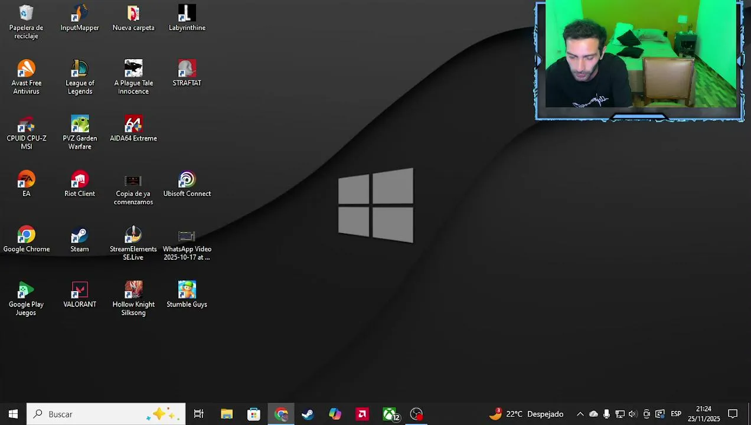Select the Stumble Guys desktop icon

coord(187,295)
